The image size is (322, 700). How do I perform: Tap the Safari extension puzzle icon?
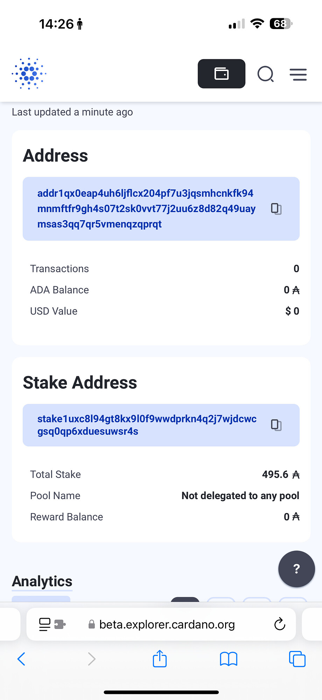pos(60,624)
